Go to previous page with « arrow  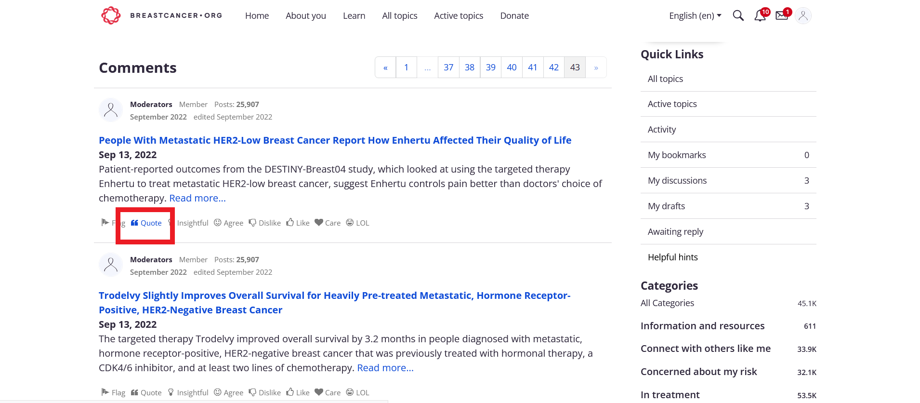[385, 67]
